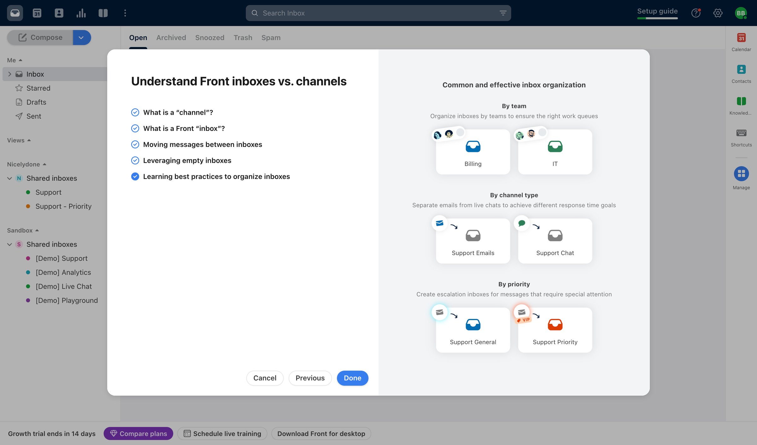Switch to the Spam tab

pyautogui.click(x=271, y=38)
